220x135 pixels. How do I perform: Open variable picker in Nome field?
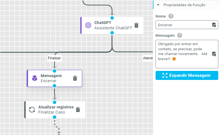click(x=214, y=25)
